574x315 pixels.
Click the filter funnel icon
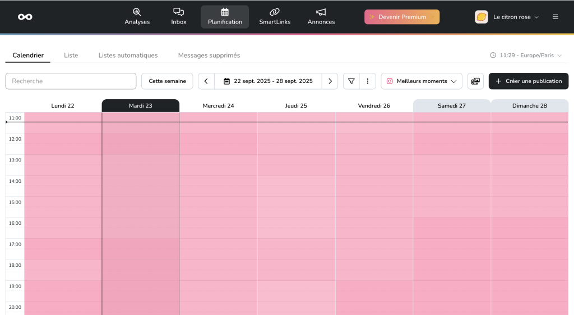click(x=351, y=81)
